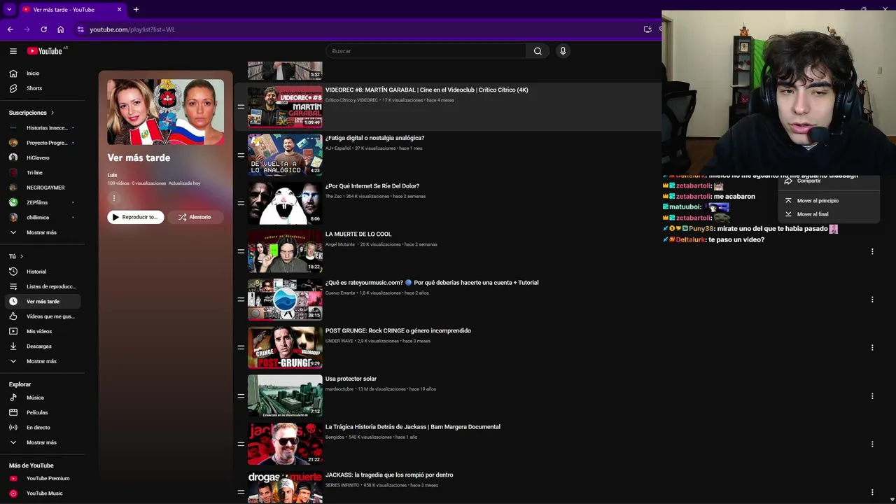This screenshot has height=504, width=896.
Task: Open title LA MUERTE DE LO COOL
Action: coord(358,234)
